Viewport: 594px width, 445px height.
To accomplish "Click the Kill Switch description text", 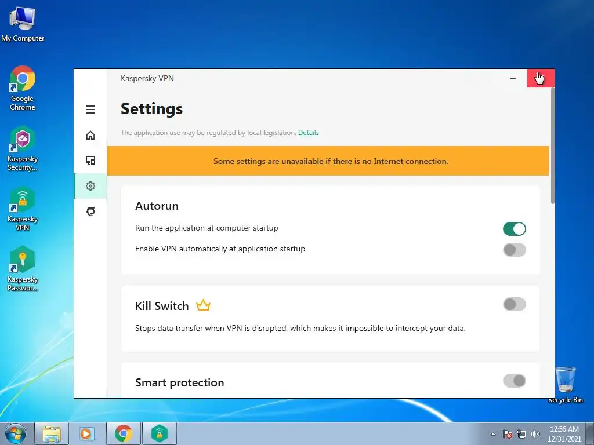I will 300,328.
